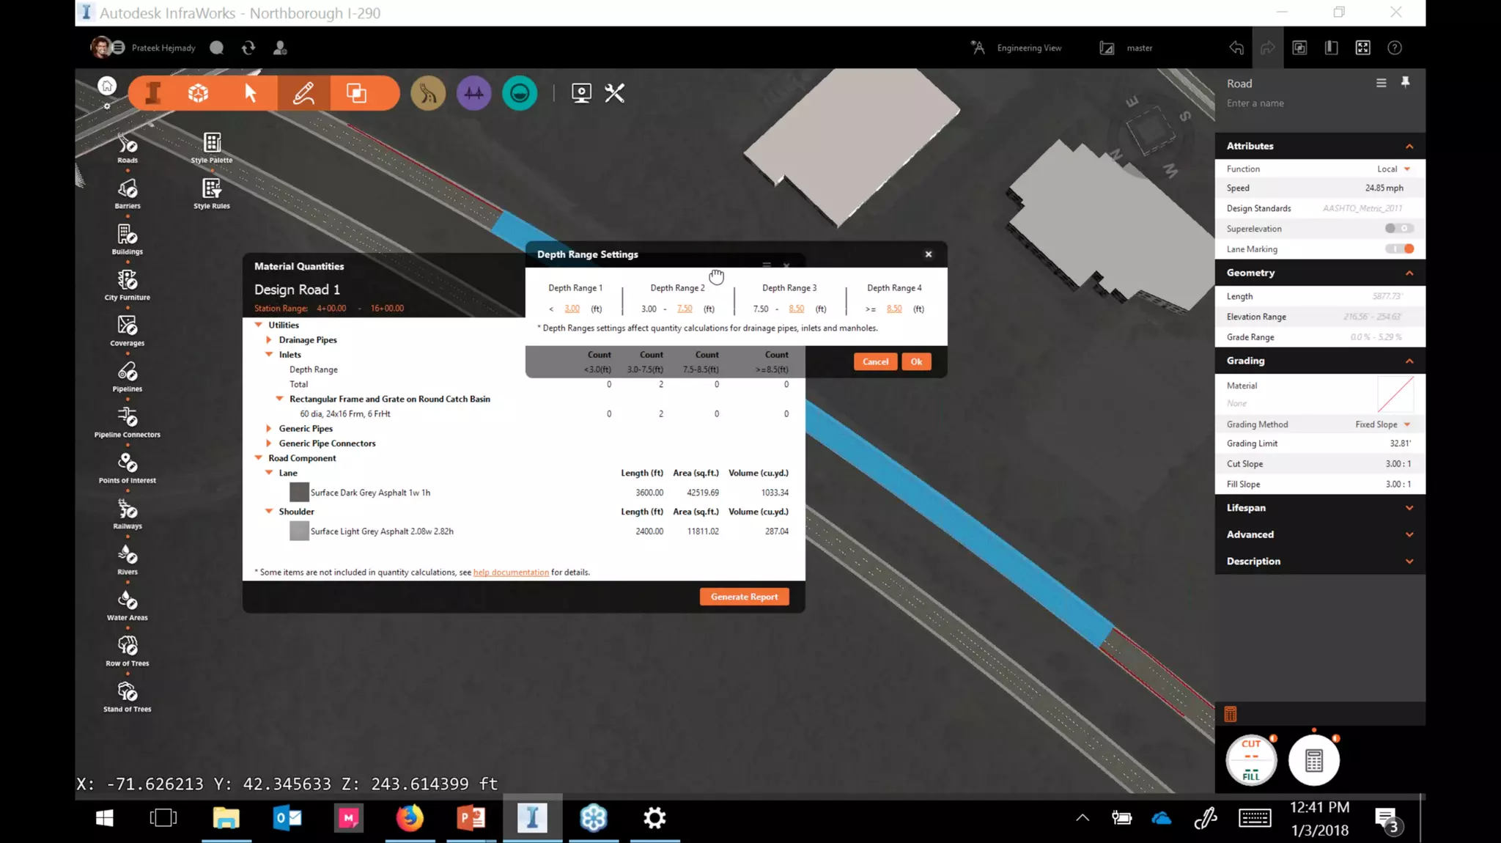This screenshot has height=843, width=1501.
Task: Open the wrench settings tools icon
Action: pos(614,93)
